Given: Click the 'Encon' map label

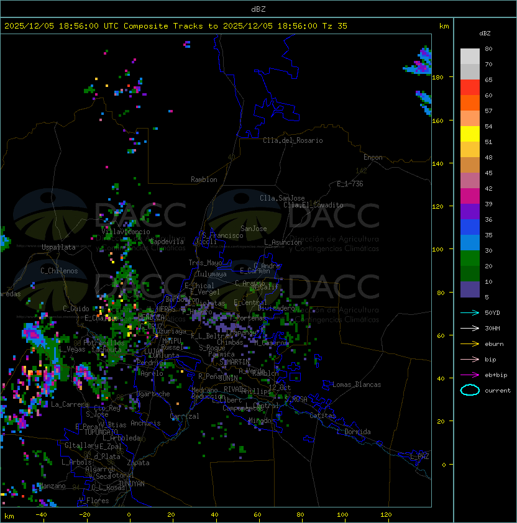Looking at the screenshot, I should click(x=373, y=157).
